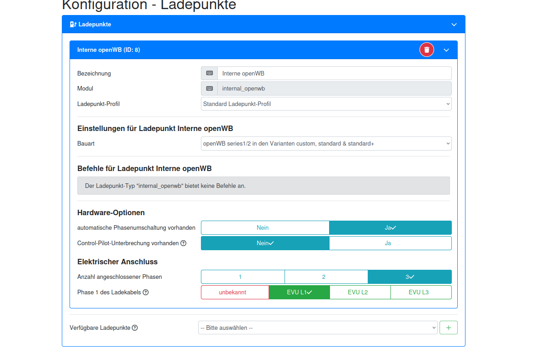Set Control-Pilot-Unterbrechung to Ja
The height and width of the screenshot is (348, 555).
(390, 243)
